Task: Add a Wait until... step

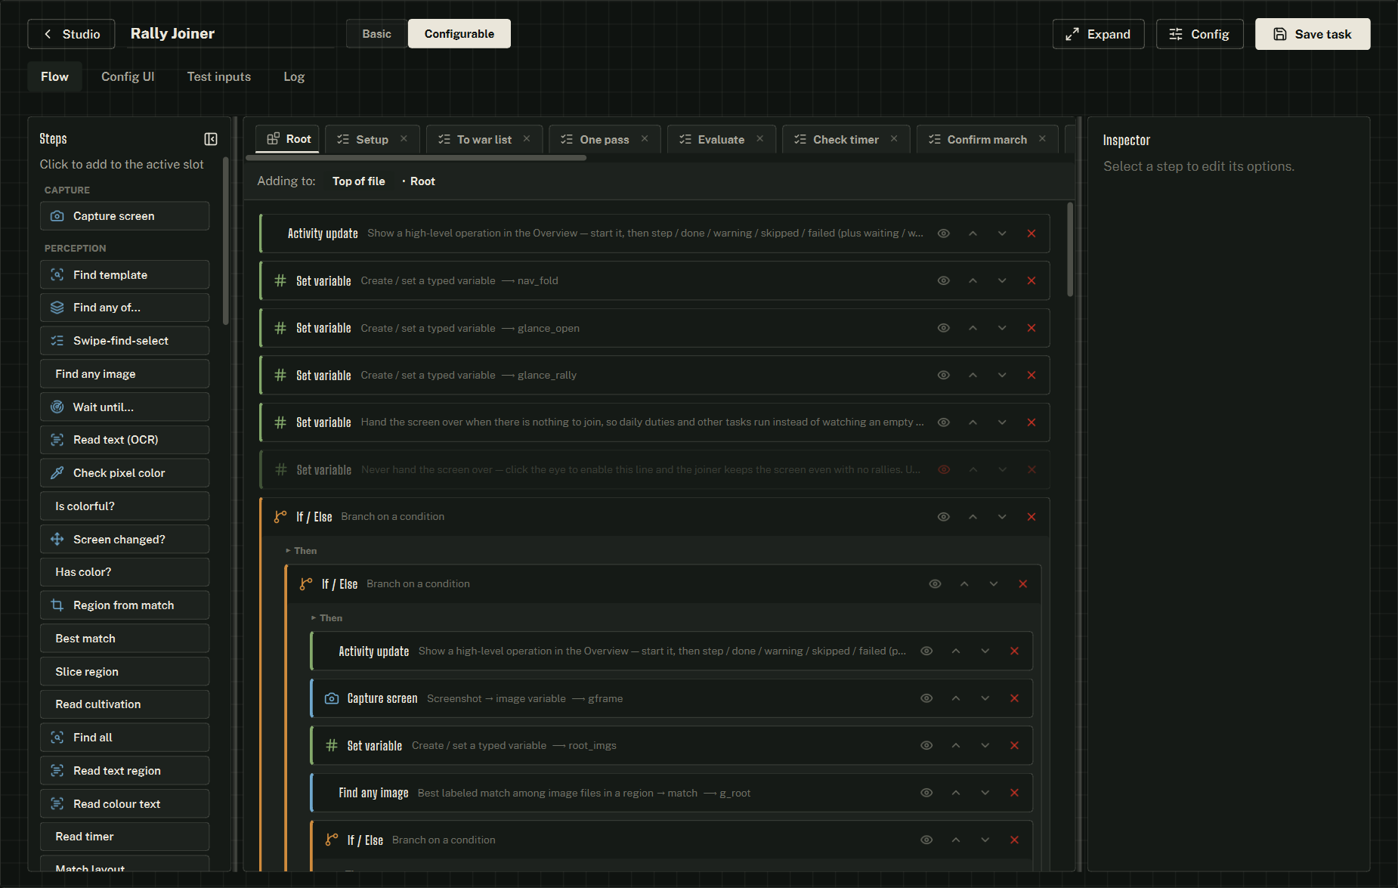Action: (x=125, y=407)
